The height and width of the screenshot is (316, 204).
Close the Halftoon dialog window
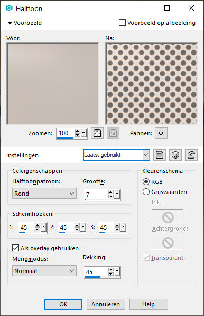coord(191,8)
